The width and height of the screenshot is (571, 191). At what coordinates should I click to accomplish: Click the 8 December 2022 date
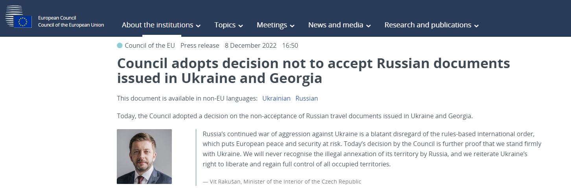(x=251, y=45)
